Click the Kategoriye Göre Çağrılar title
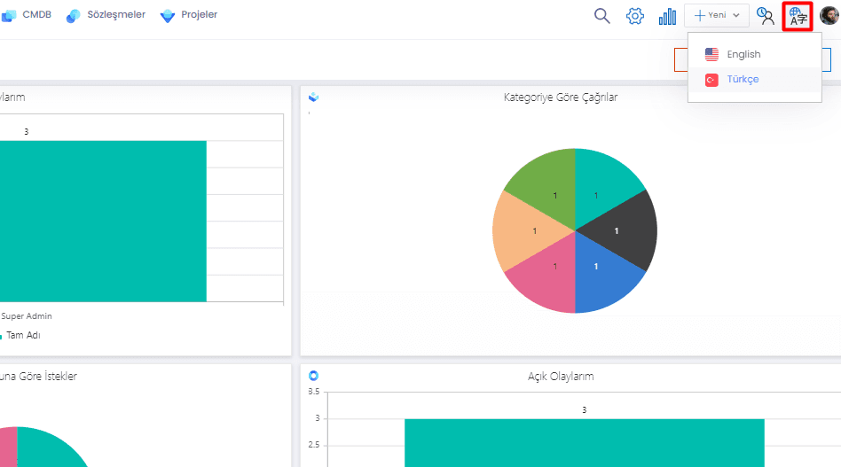The image size is (841, 467). coord(561,97)
